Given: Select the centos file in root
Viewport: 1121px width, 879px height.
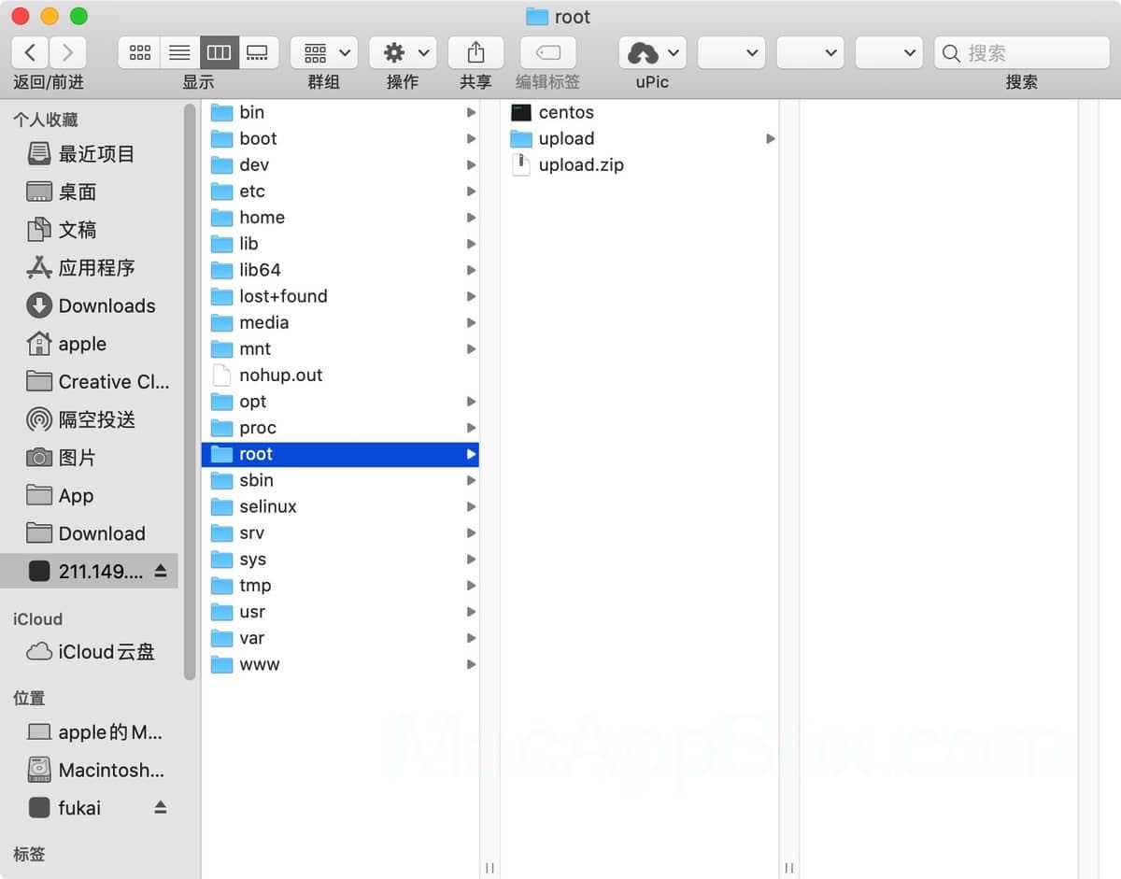Looking at the screenshot, I should tap(640, 112).
